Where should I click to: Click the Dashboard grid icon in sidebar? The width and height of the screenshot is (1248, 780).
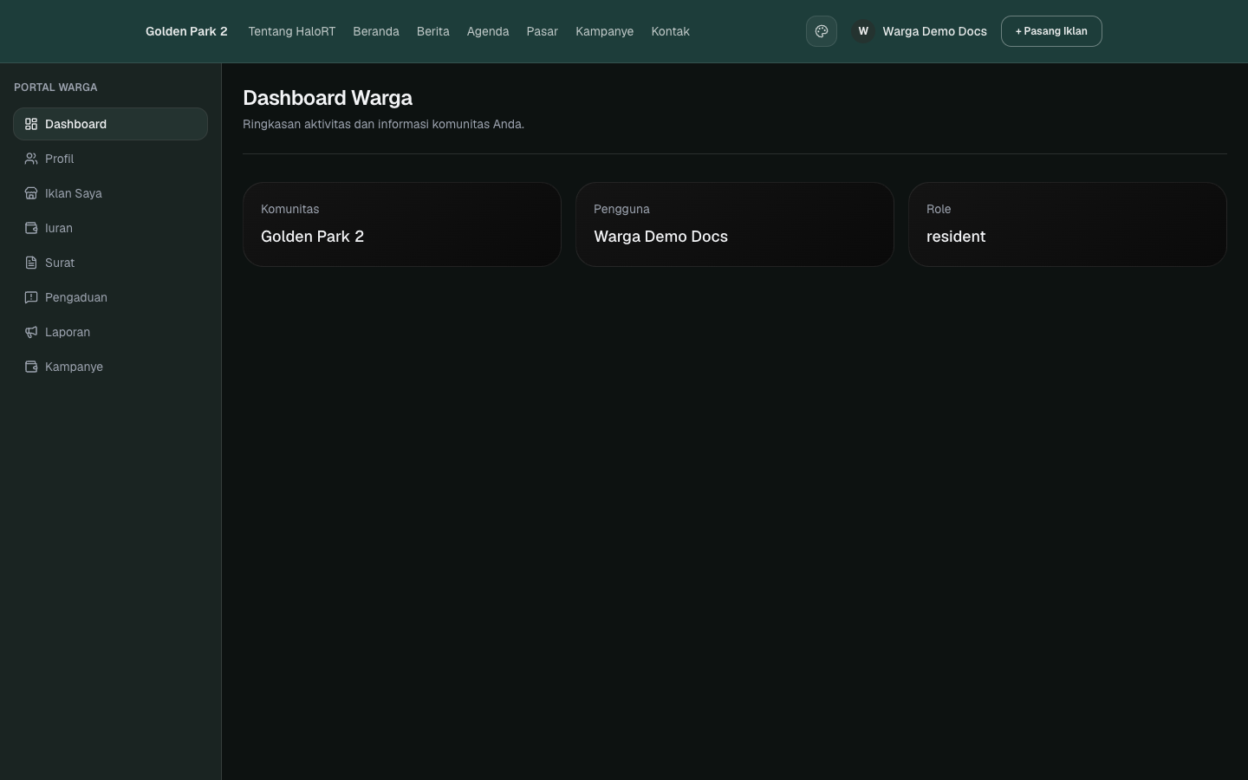click(x=31, y=124)
